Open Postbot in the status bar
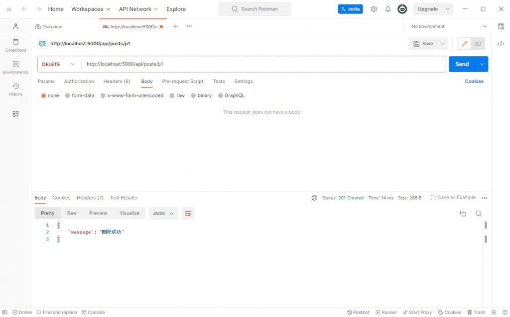Screen dimensions: 510x317 [358, 312]
